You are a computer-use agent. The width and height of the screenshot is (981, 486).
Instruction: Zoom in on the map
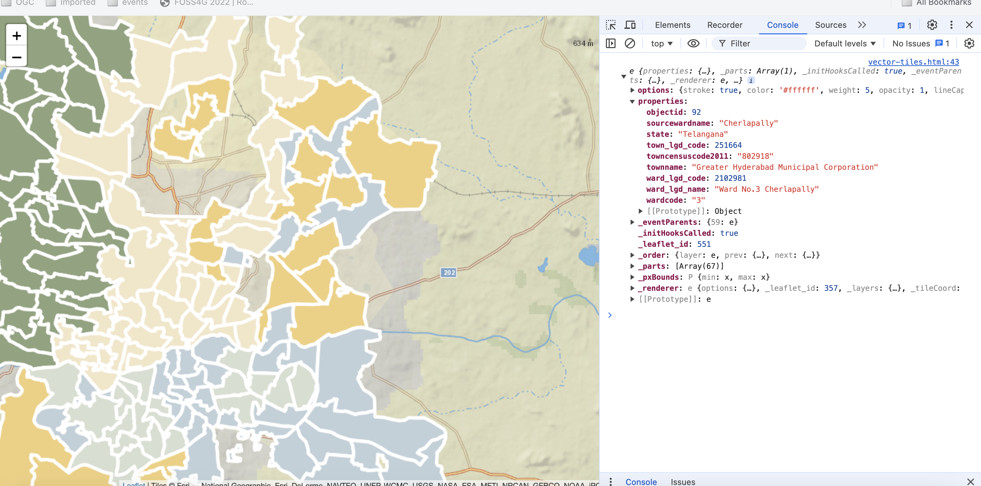click(16, 36)
